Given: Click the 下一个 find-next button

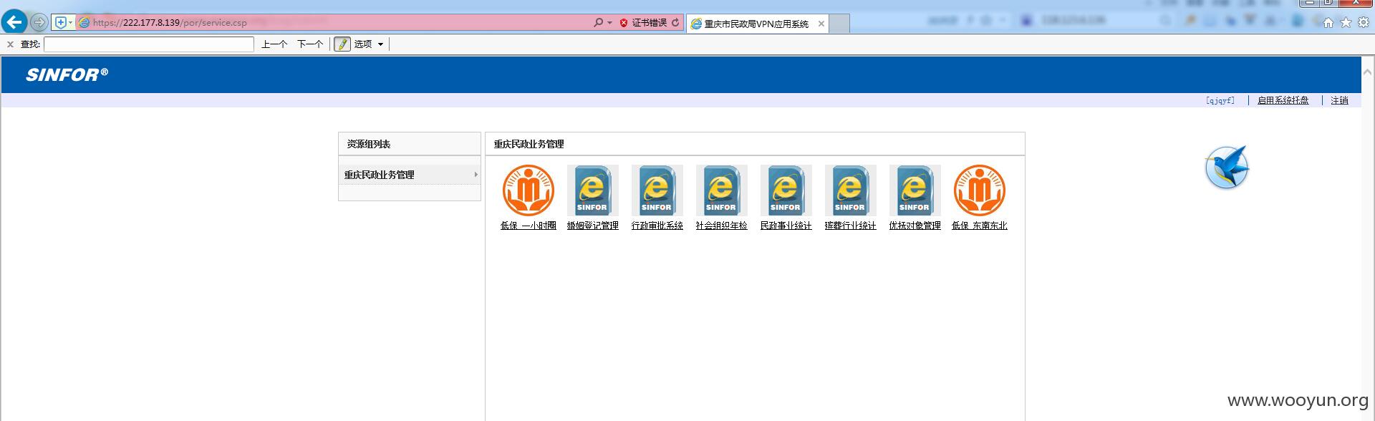Looking at the screenshot, I should point(310,44).
